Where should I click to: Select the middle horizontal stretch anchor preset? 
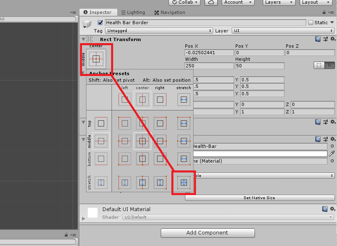(184, 141)
